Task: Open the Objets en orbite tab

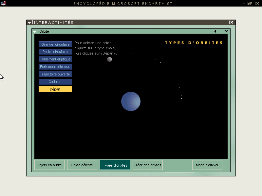Action: click(x=49, y=165)
